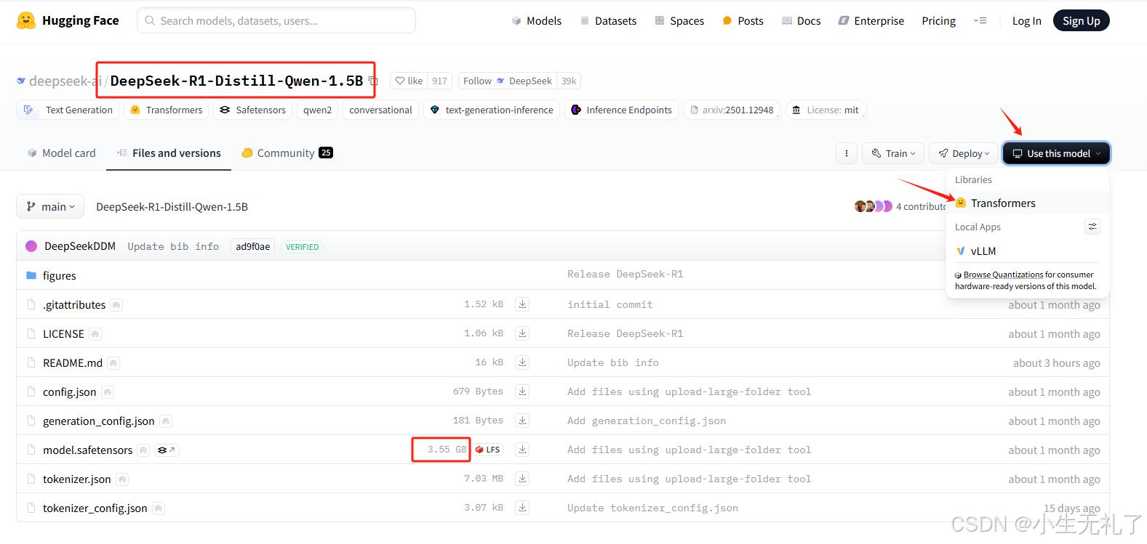Copy the model name with the copy icon
Viewport: 1147px width, 544px height.
click(x=374, y=81)
